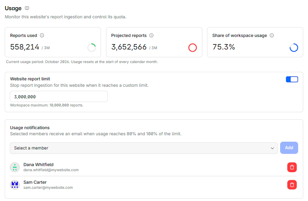This screenshot has width=308, height=201.
Task: Open the Select a member dropdown
Action: point(143,148)
